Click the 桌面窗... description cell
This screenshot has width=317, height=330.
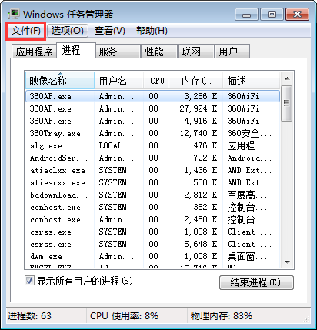(247, 257)
